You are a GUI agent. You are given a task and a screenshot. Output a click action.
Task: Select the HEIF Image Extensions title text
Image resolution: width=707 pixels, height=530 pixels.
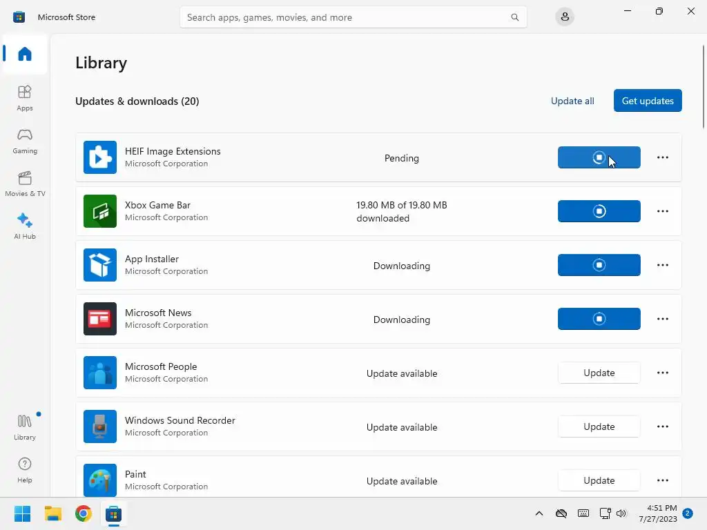click(x=173, y=151)
